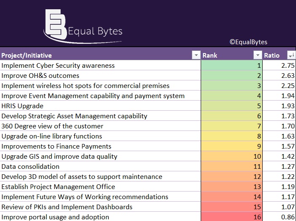296x221 pixels.
Task: Select the ratio value 1.70
Action: tap(279, 126)
